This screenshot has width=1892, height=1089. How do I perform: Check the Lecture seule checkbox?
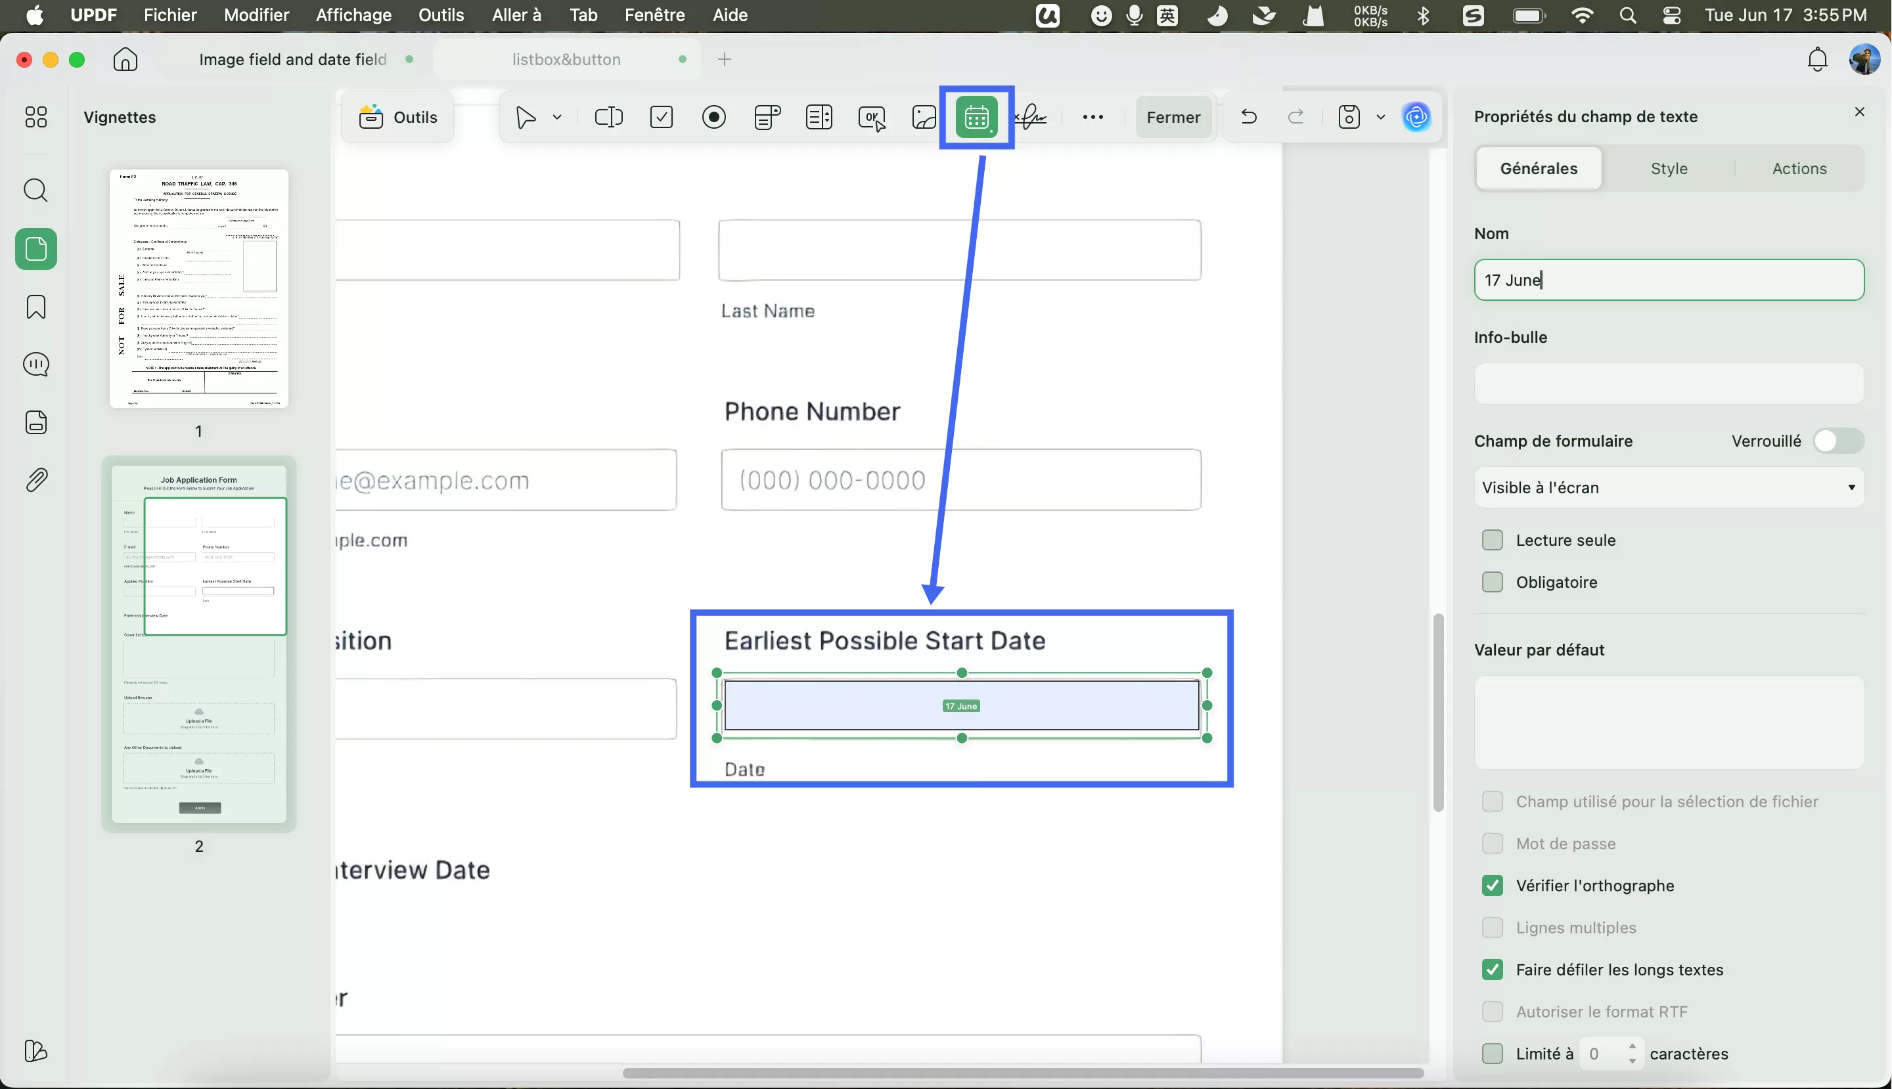pyautogui.click(x=1492, y=540)
